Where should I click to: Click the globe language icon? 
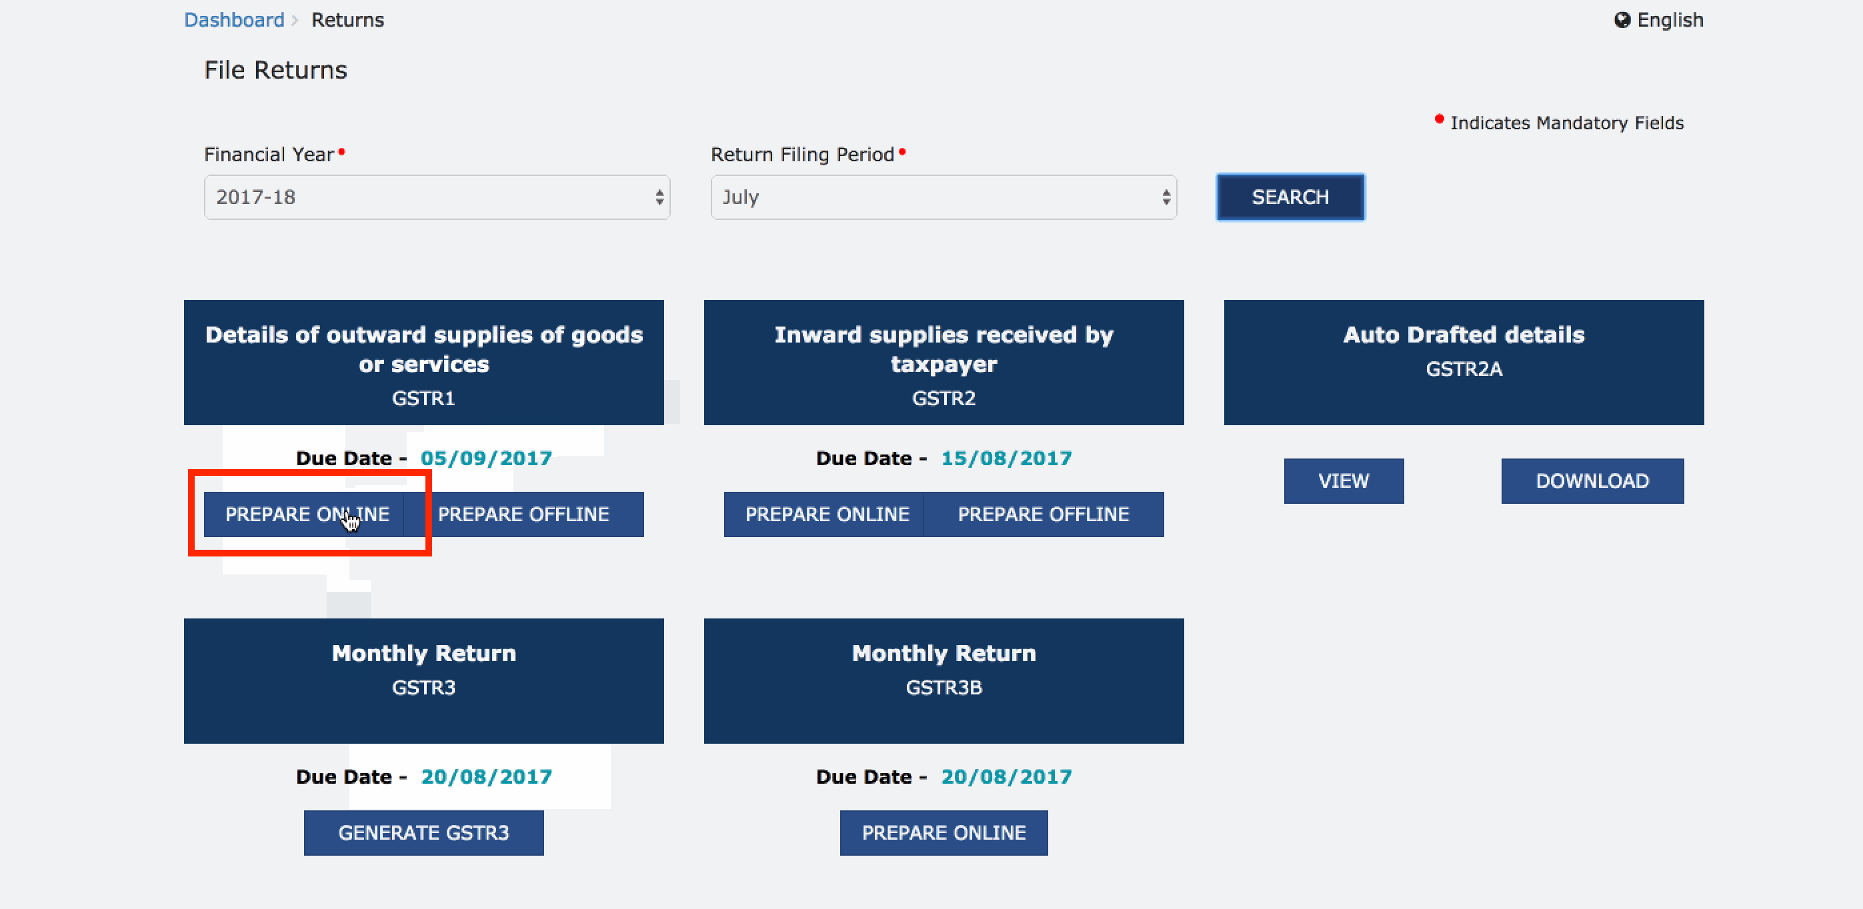(1622, 20)
